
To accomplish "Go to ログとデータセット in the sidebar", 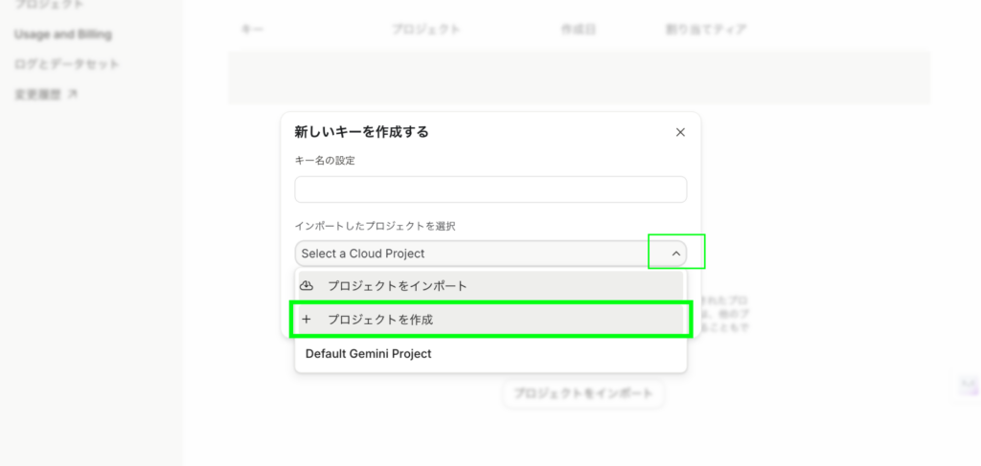I will (x=66, y=64).
